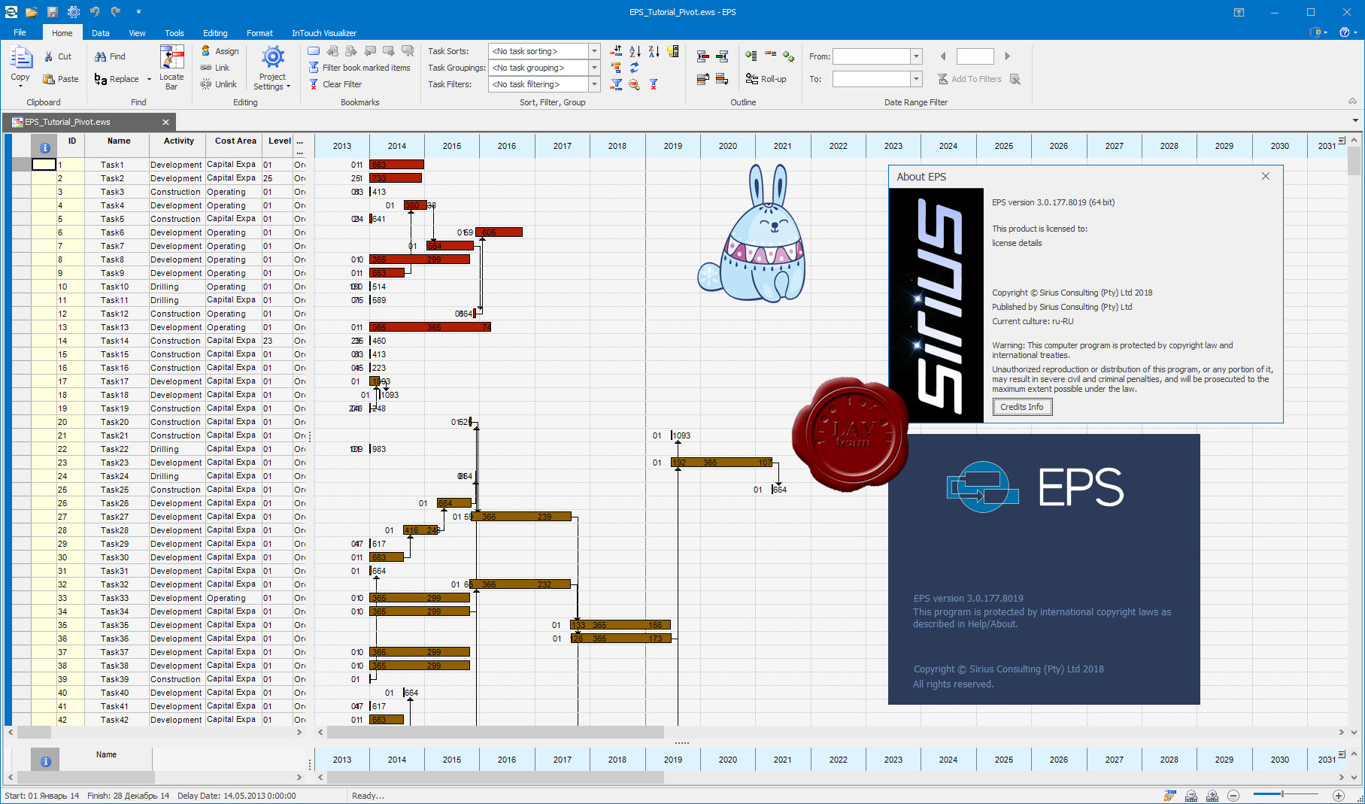Click the timescale zoom-out ruler icon

coord(1191,795)
